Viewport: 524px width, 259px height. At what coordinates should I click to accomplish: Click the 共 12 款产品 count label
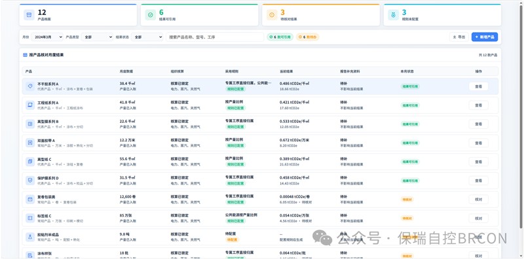pos(488,55)
